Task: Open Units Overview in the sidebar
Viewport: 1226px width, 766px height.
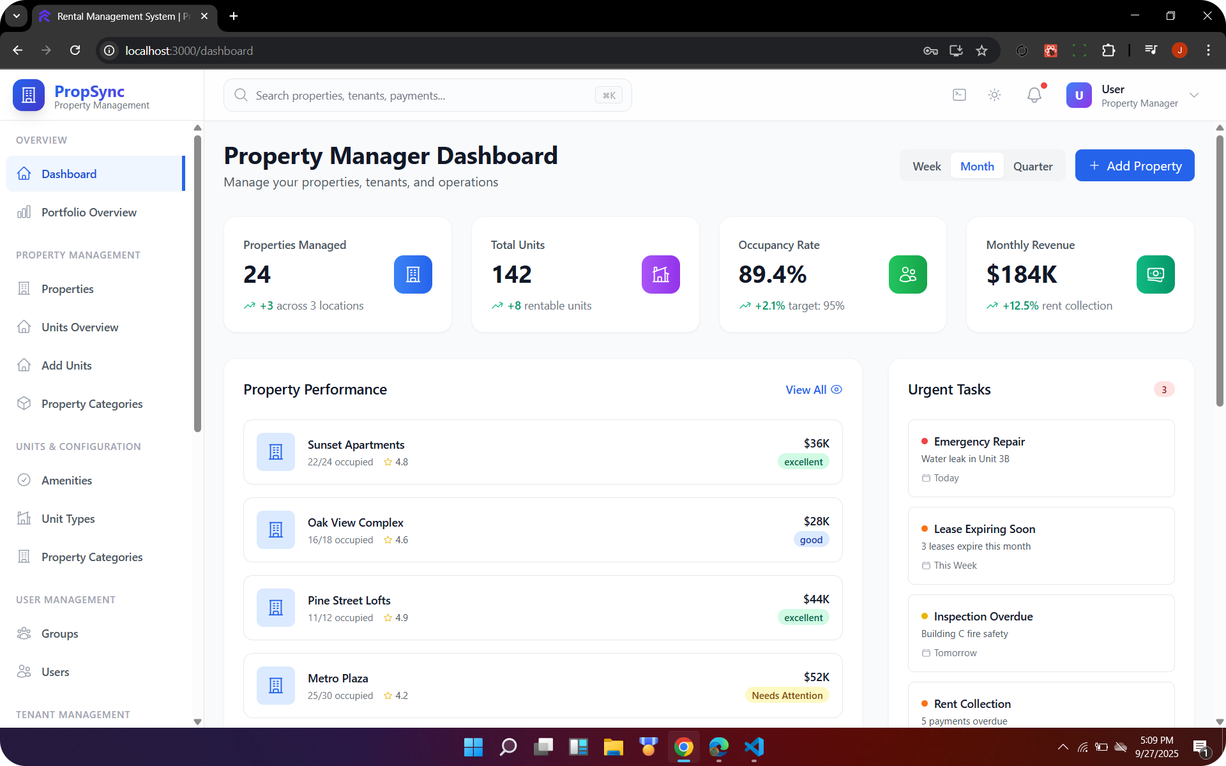Action: click(96, 327)
